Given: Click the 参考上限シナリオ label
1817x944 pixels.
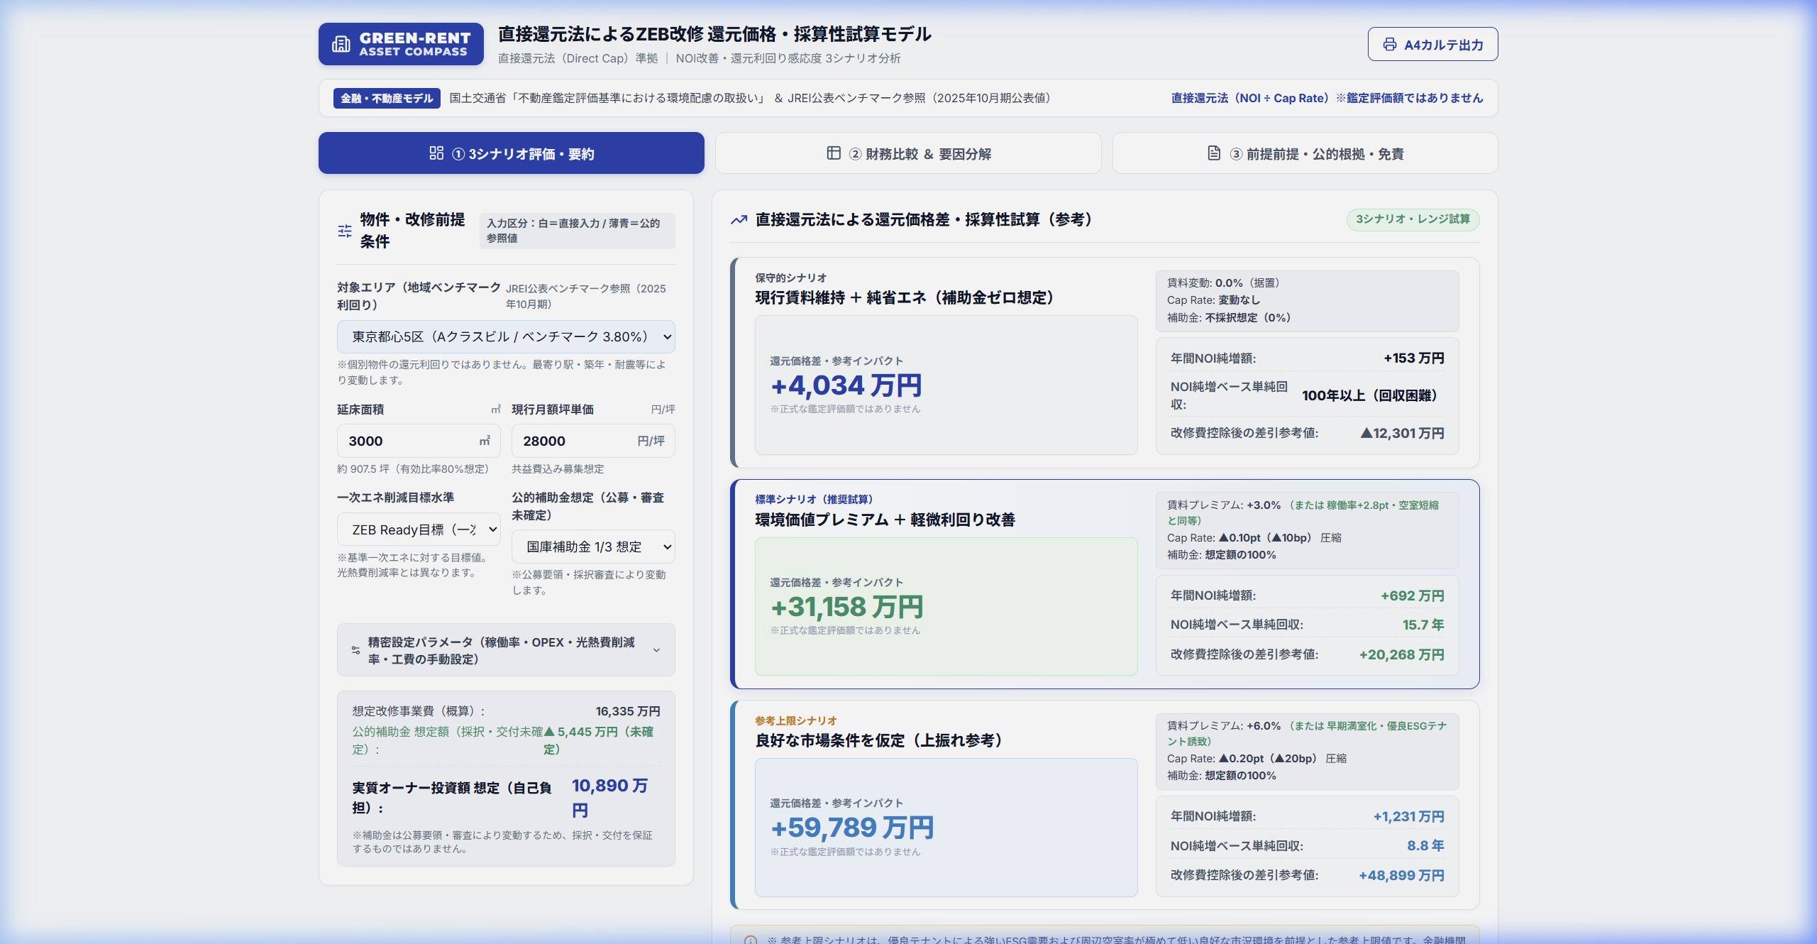Looking at the screenshot, I should [796, 720].
